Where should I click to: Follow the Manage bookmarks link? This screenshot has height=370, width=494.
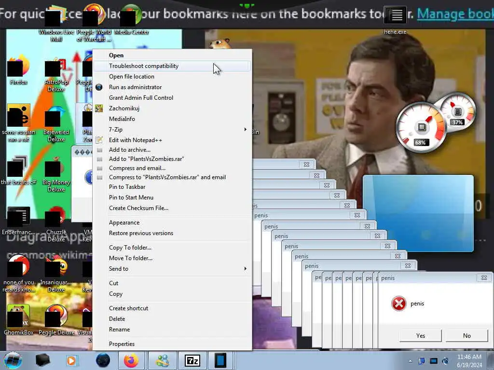[x=455, y=13]
